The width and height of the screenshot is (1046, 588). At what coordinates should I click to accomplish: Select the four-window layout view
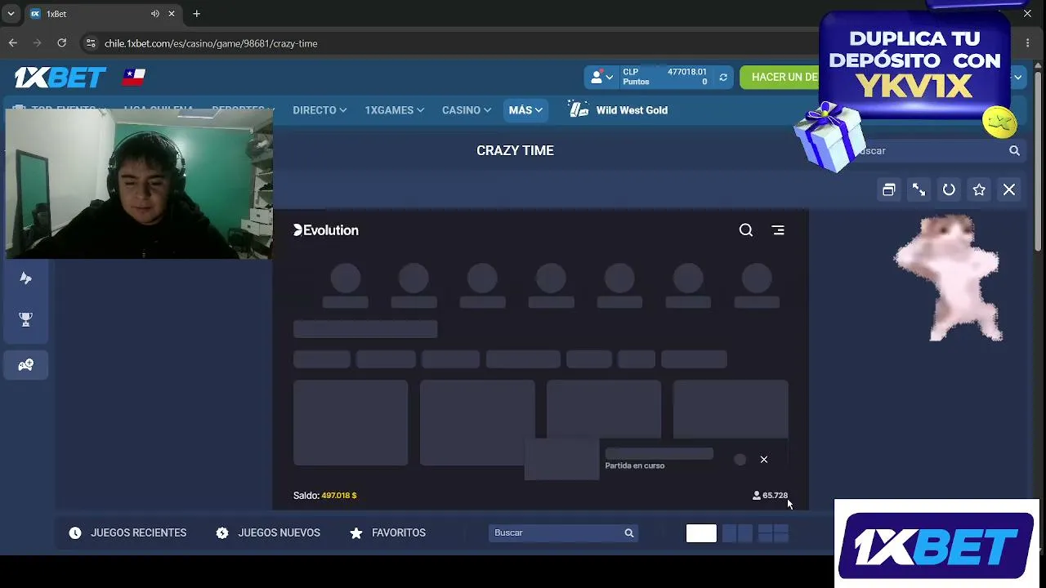coord(773,533)
